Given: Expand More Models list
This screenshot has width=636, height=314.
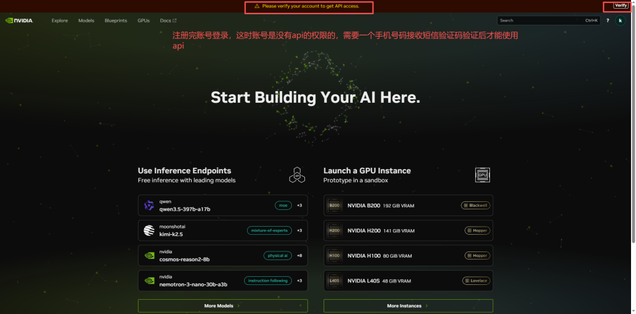Looking at the screenshot, I should point(222,306).
